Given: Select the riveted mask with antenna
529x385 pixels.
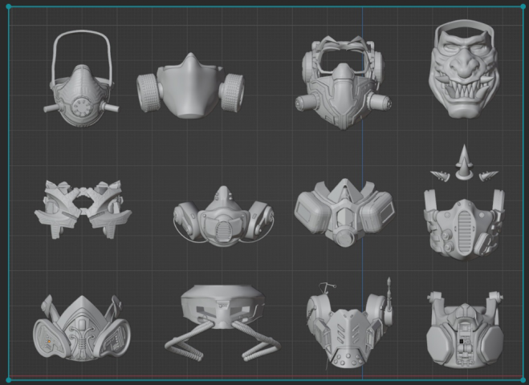Looking at the screenshot, I should [350, 323].
